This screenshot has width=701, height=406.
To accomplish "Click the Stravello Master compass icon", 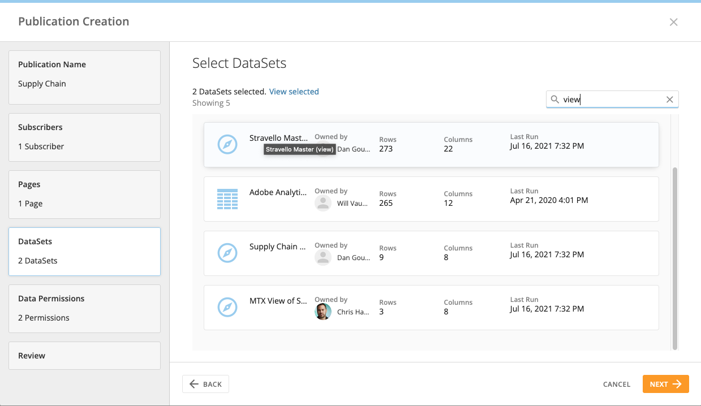I will [227, 144].
